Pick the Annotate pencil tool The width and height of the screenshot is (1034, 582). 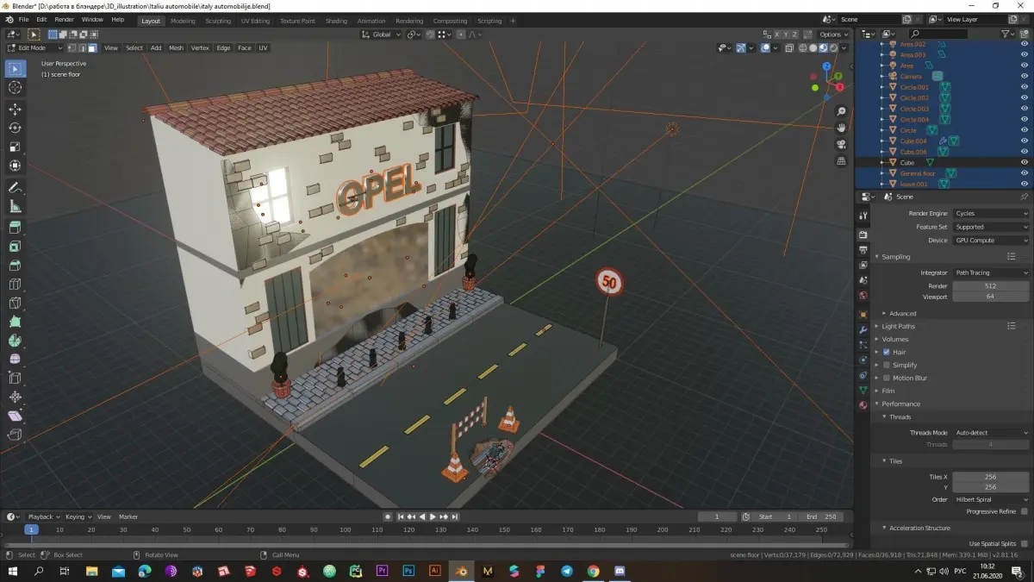[15, 187]
